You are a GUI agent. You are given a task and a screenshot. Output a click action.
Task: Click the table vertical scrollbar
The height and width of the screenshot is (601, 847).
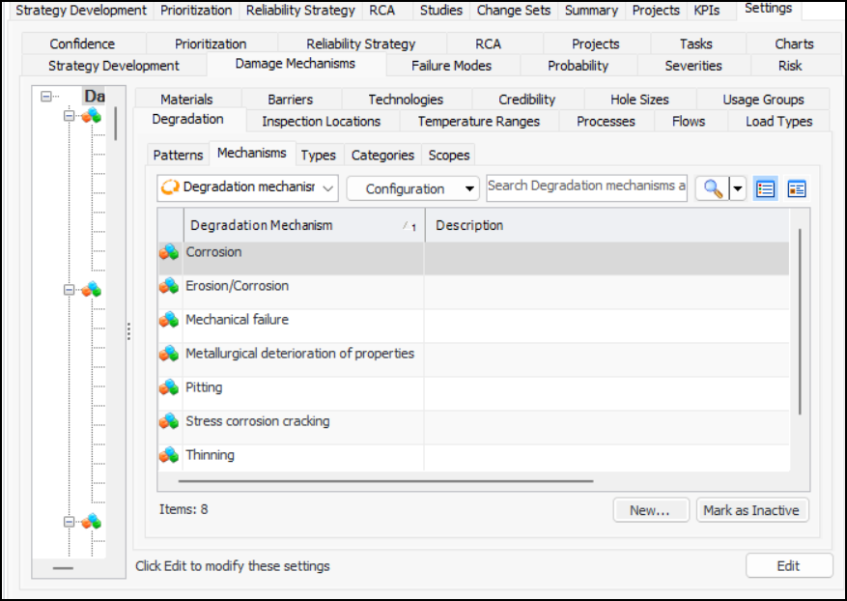(x=800, y=322)
